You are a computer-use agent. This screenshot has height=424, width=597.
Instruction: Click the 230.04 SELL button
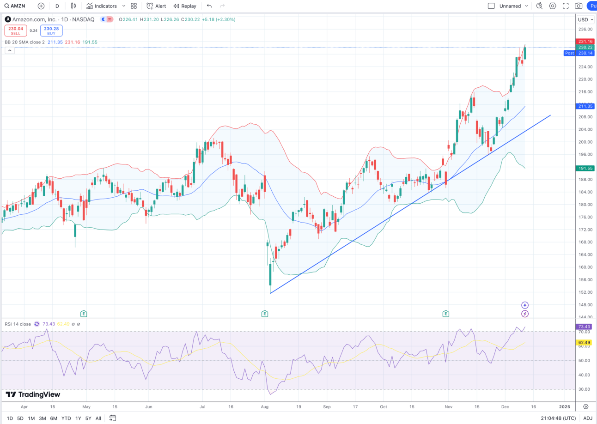coord(15,30)
